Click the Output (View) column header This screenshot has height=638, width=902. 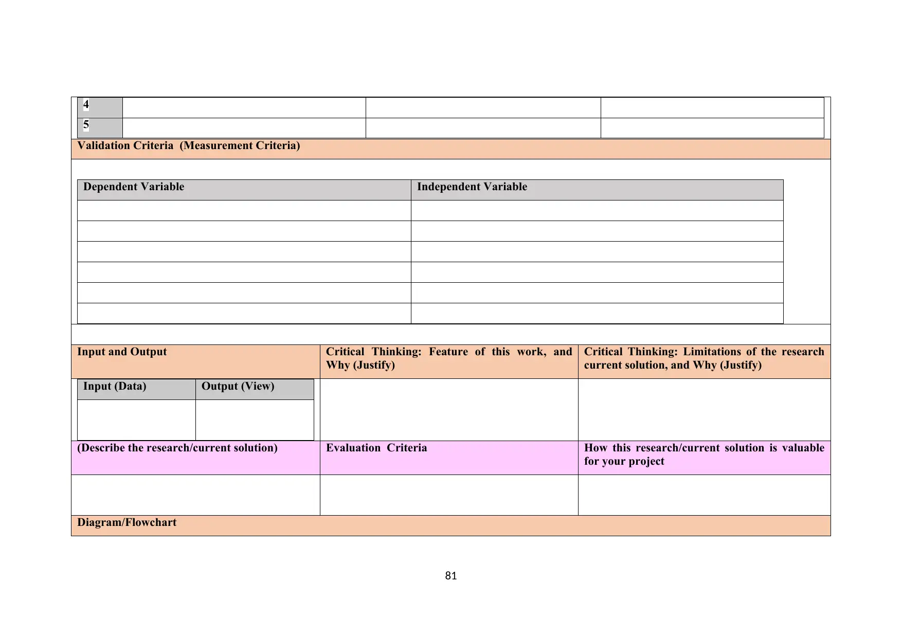(x=255, y=389)
